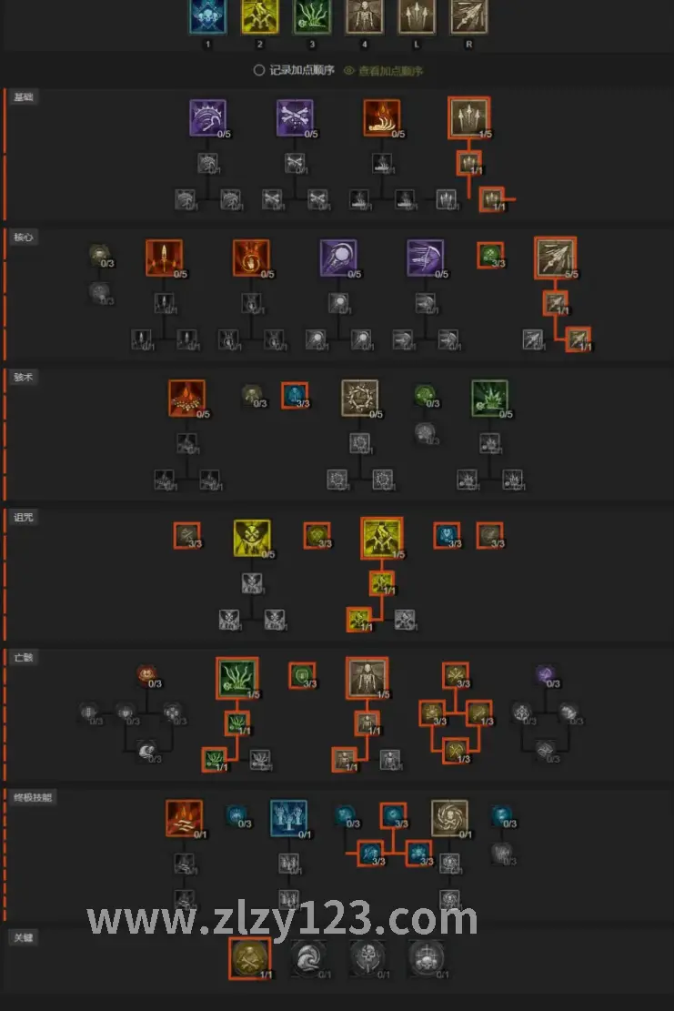Screen dimensions: 674x1011
Task: Enable the 记录加点顺序 radio option
Action: (x=295, y=70)
